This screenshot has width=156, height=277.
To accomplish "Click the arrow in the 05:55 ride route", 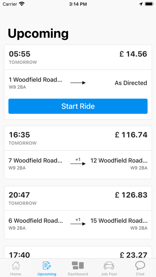I will [78, 83].
